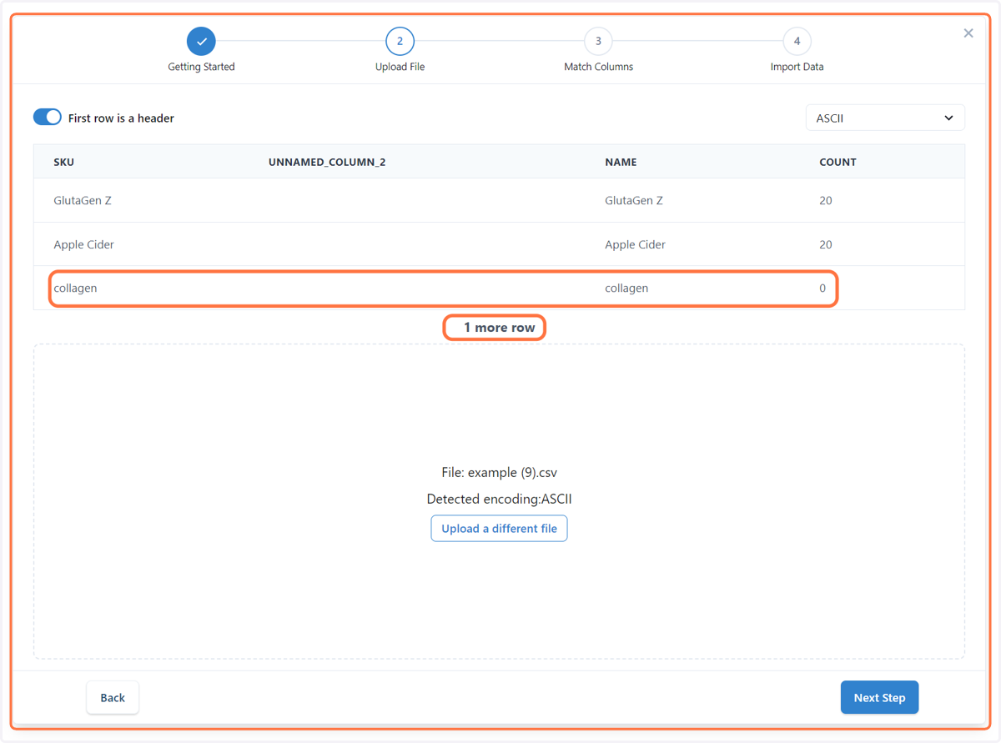Image resolution: width=1001 pixels, height=743 pixels.
Task: Click the Upload File step label
Action: pyautogui.click(x=400, y=67)
